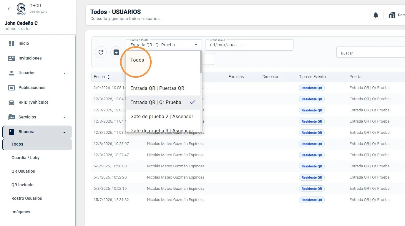Image resolution: width=405 pixels, height=226 pixels.
Task: Sort by the Fecha column arrows
Action: [108, 77]
